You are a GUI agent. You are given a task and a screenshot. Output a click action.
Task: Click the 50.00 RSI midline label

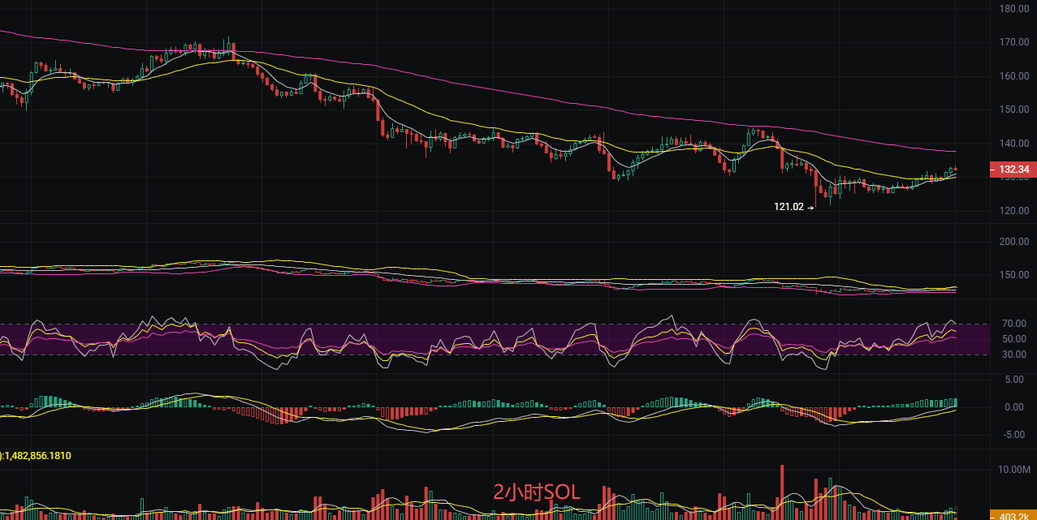pyautogui.click(x=1014, y=339)
